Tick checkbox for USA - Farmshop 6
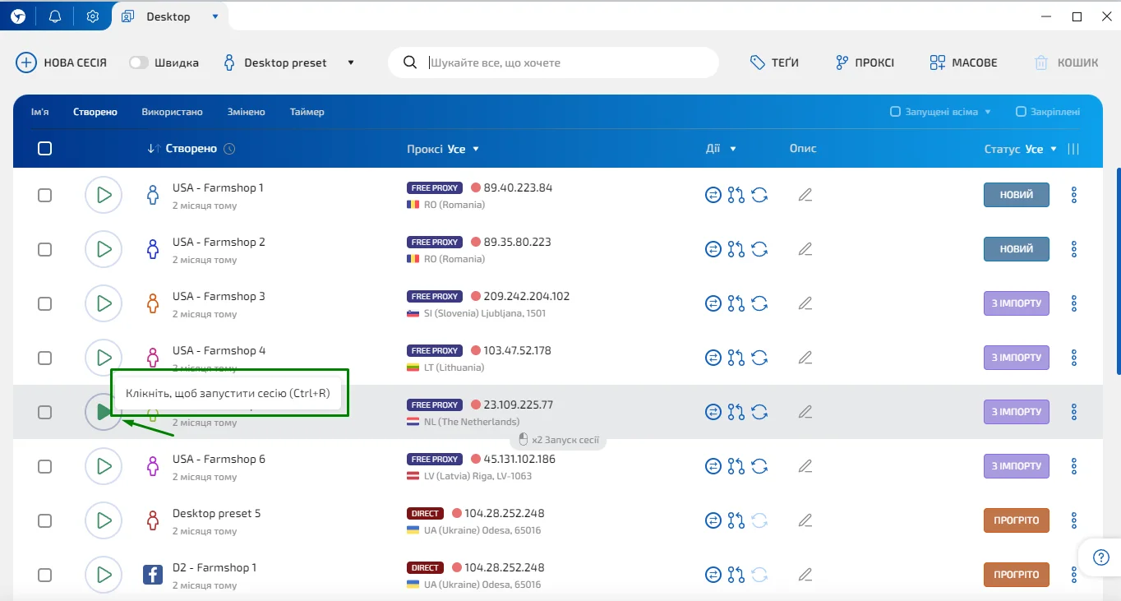Viewport: 1121px width, 601px height. 45,466
